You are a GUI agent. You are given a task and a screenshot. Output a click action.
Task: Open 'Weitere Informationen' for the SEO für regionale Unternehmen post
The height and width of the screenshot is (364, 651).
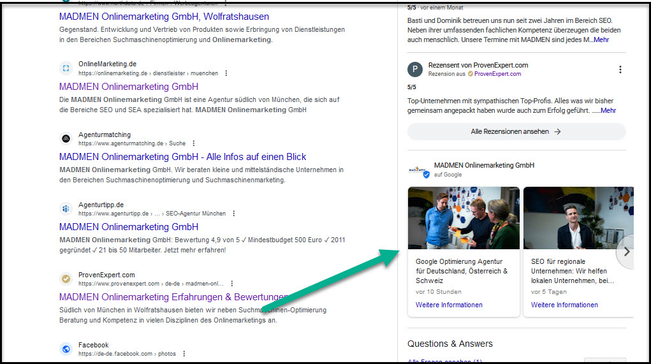pos(564,305)
